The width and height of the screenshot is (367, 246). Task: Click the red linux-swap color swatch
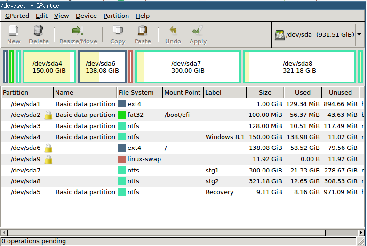coord(122,159)
